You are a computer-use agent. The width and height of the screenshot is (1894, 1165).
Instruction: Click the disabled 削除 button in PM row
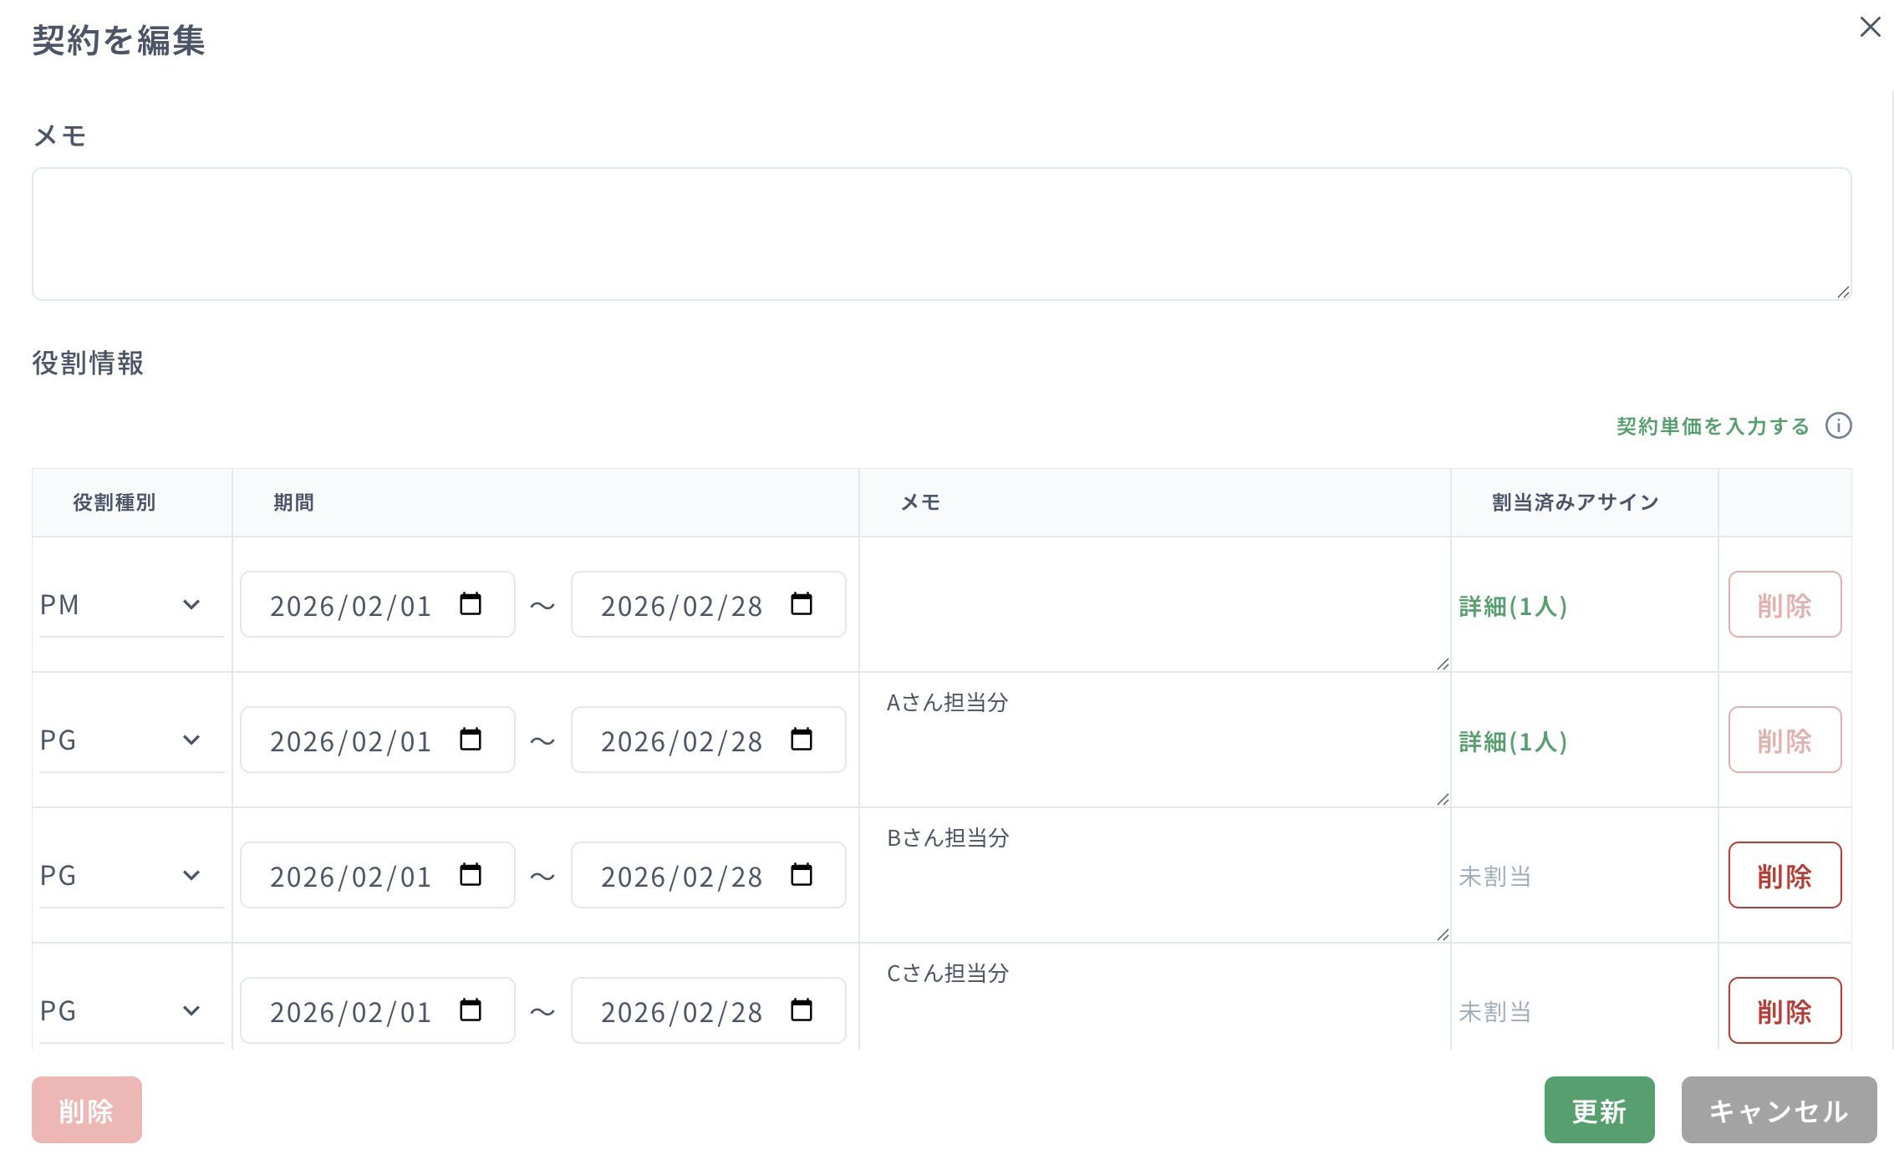click(x=1785, y=604)
